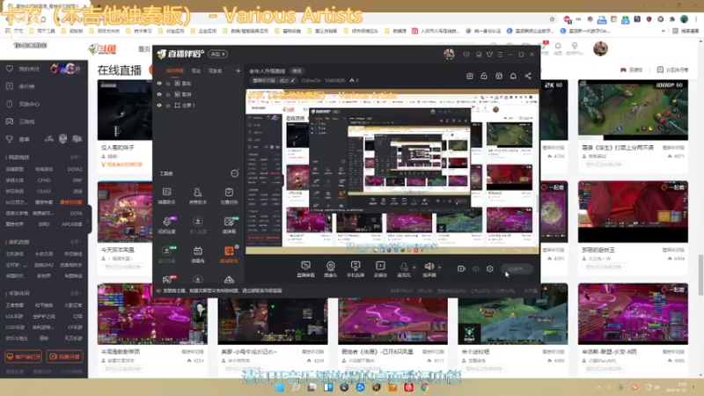Click the bell notification icon in 直播伴侣
Viewport: 704px width, 396px height.
[513, 76]
